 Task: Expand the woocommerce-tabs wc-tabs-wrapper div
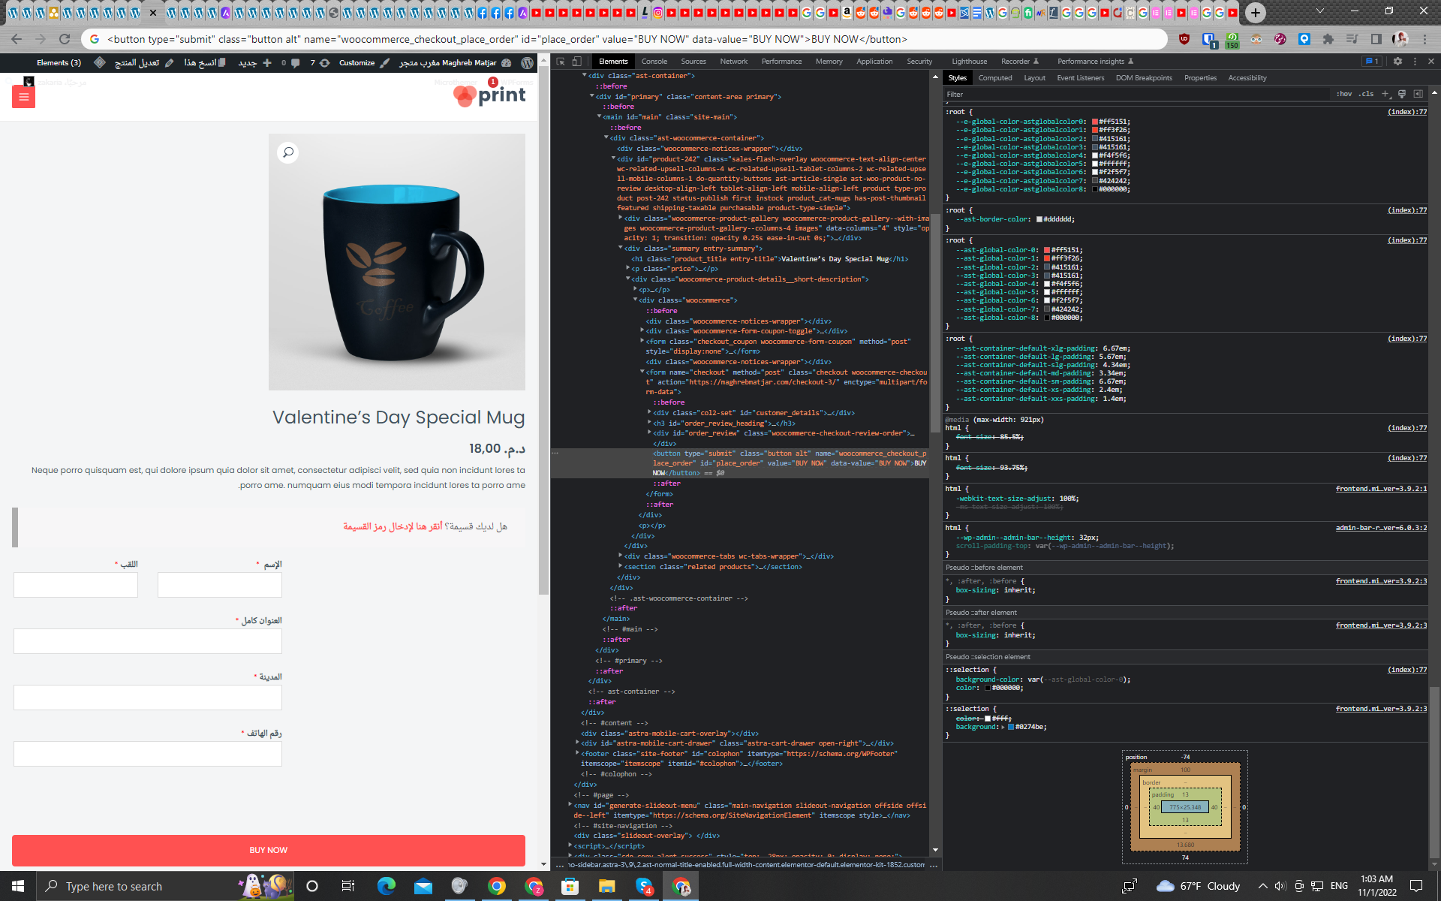coord(621,556)
